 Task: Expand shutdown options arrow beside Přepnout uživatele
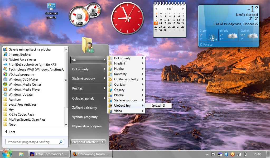pos(103,142)
